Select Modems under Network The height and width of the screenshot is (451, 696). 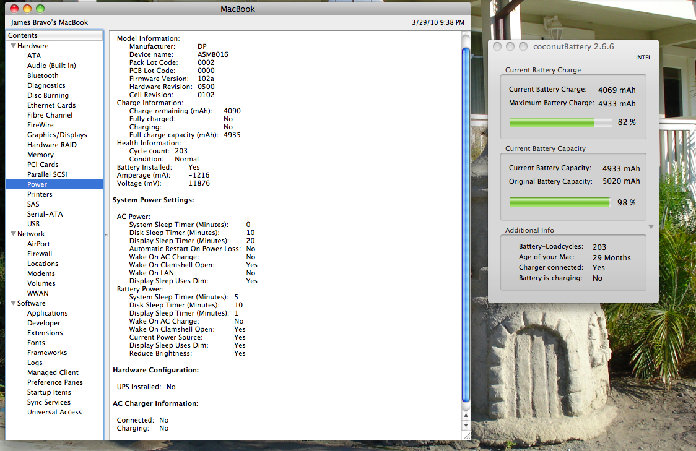click(41, 273)
